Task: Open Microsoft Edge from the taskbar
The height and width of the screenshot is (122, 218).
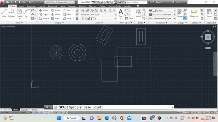Action: pyautogui.click(x=107, y=118)
